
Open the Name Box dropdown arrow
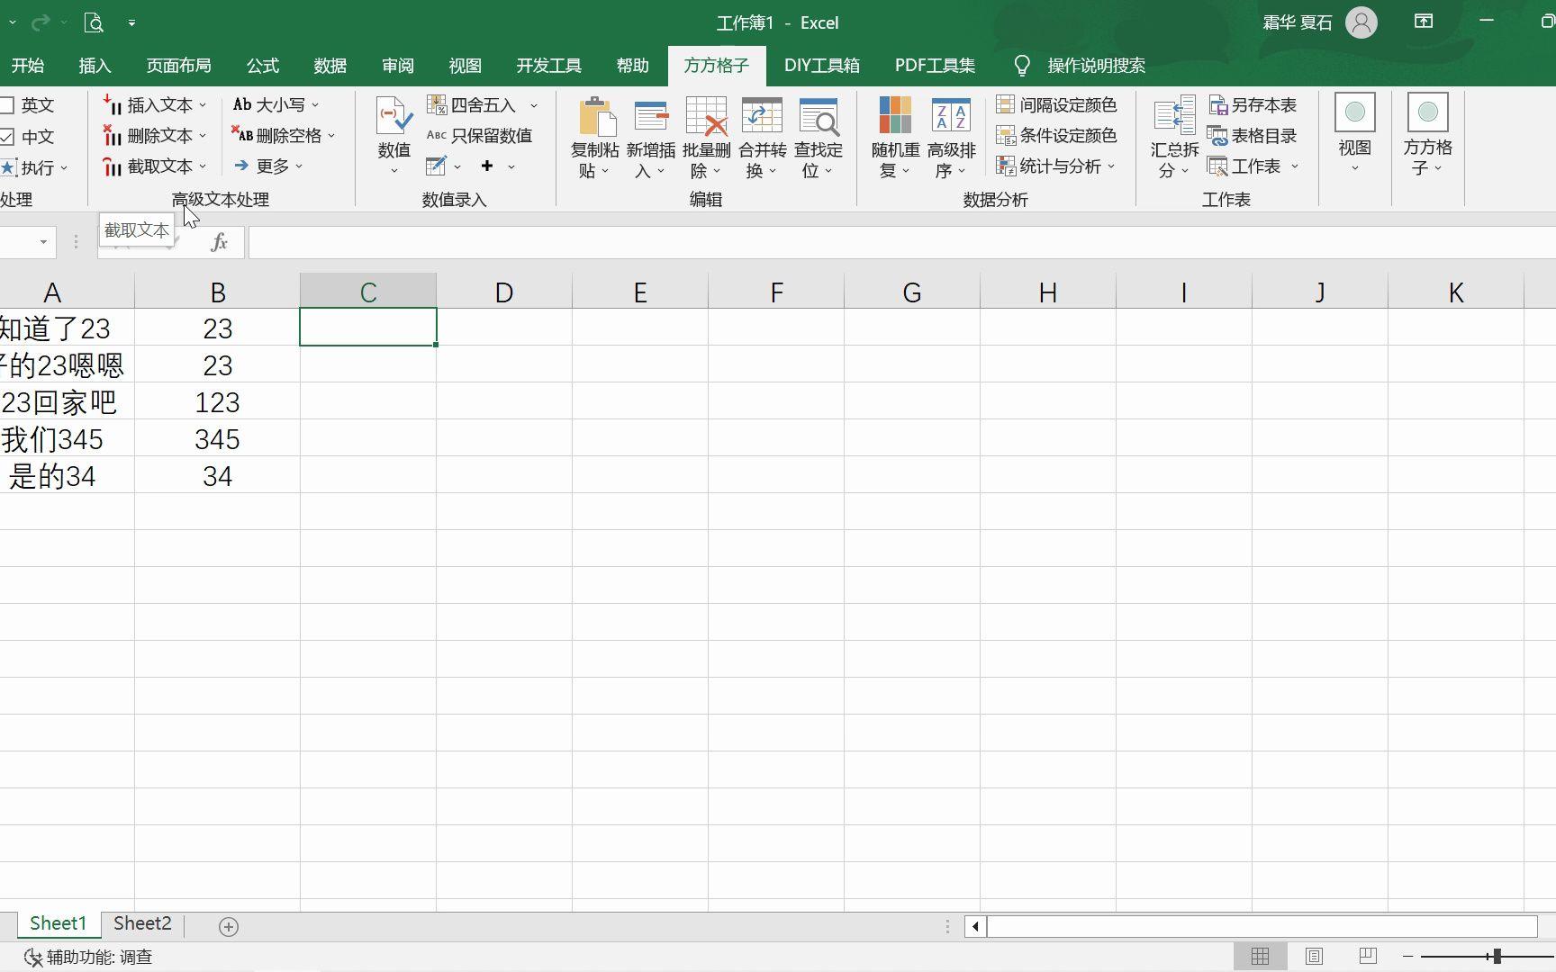coord(42,242)
